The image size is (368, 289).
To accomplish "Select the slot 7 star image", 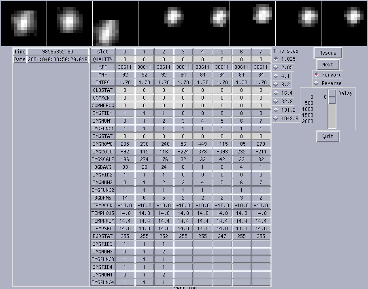I will [344, 23].
